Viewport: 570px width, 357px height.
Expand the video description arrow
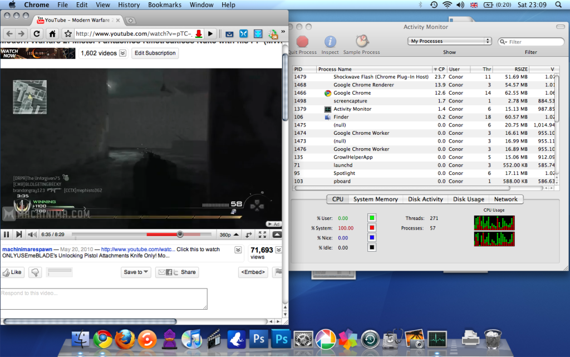click(238, 250)
